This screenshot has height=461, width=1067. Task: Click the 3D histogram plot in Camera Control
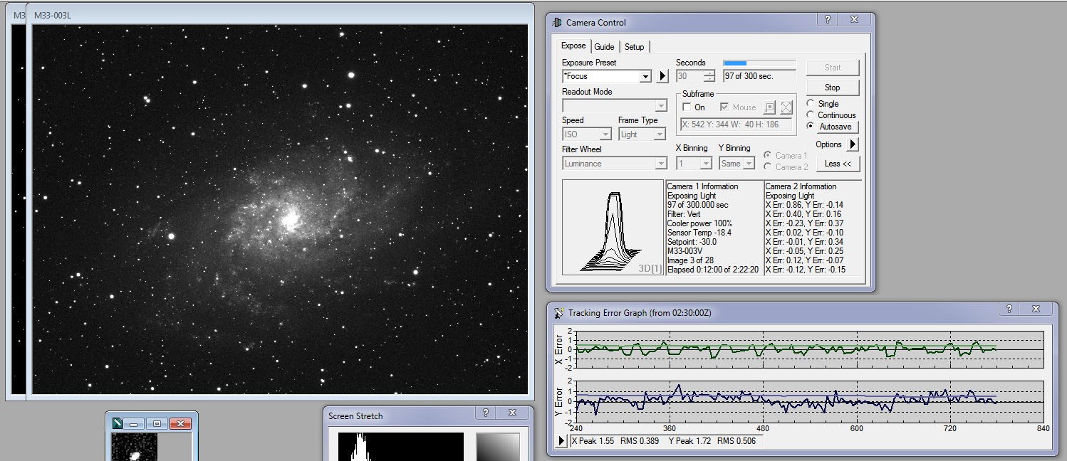[x=611, y=228]
